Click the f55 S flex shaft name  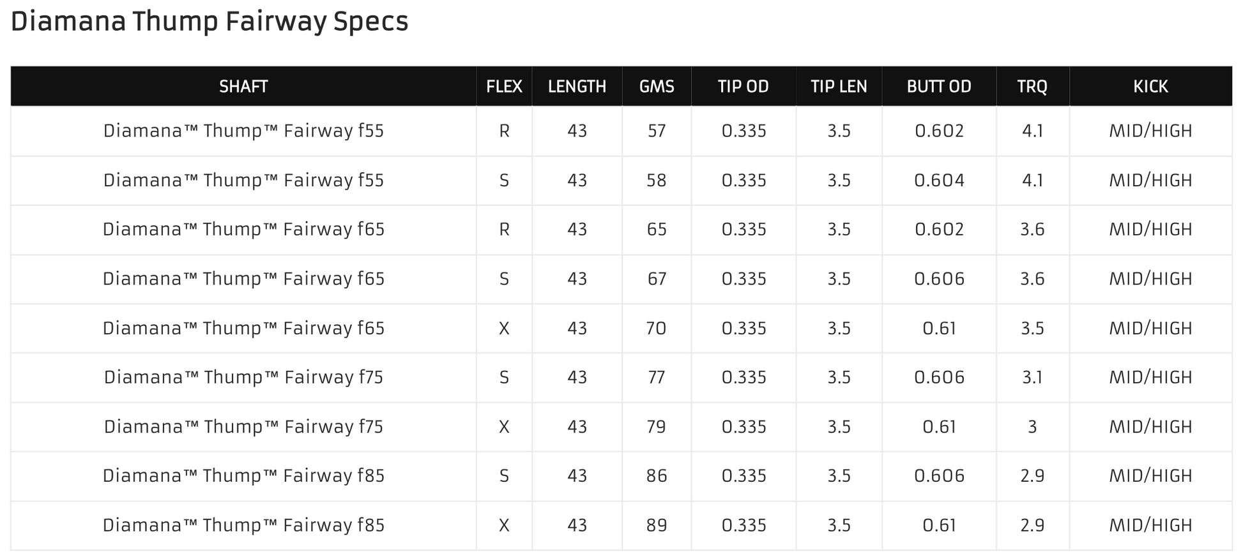(243, 180)
